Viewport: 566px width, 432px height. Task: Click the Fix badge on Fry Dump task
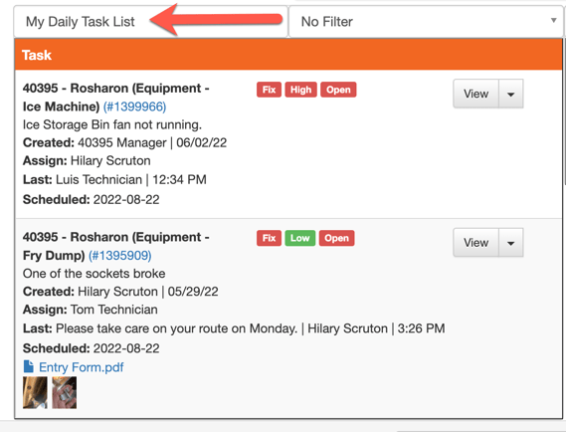(x=269, y=238)
